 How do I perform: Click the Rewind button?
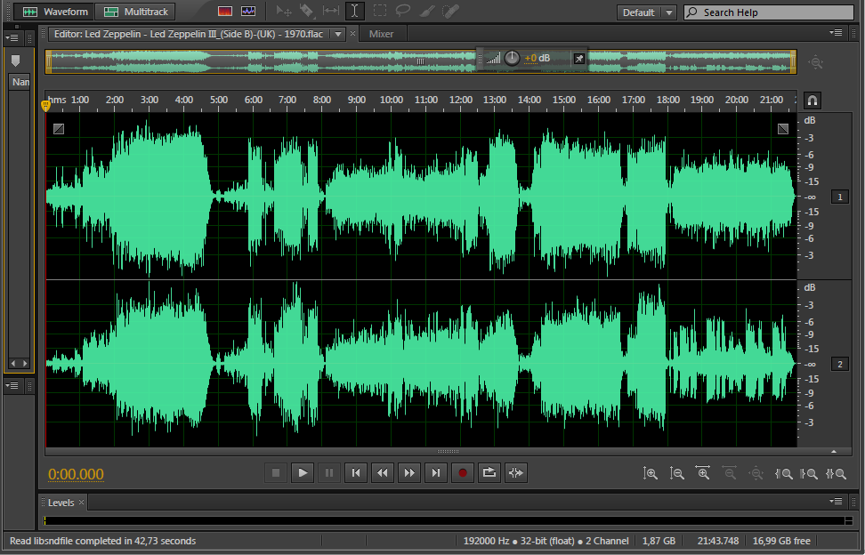383,473
